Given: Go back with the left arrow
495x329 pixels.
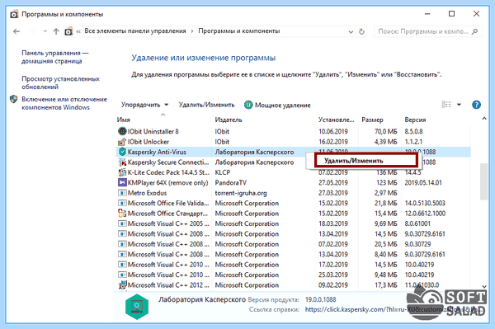Looking at the screenshot, I should [16, 31].
